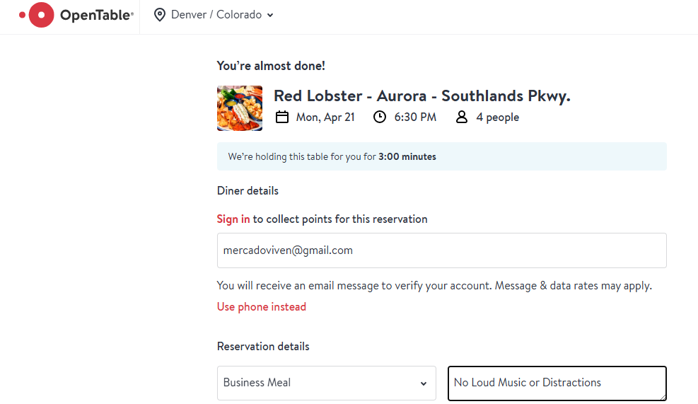698x404 pixels.
Task: Grab the special request box resize handle
Action: click(662, 397)
